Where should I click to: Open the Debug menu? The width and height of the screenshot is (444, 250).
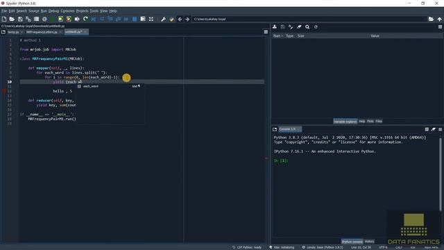53,11
